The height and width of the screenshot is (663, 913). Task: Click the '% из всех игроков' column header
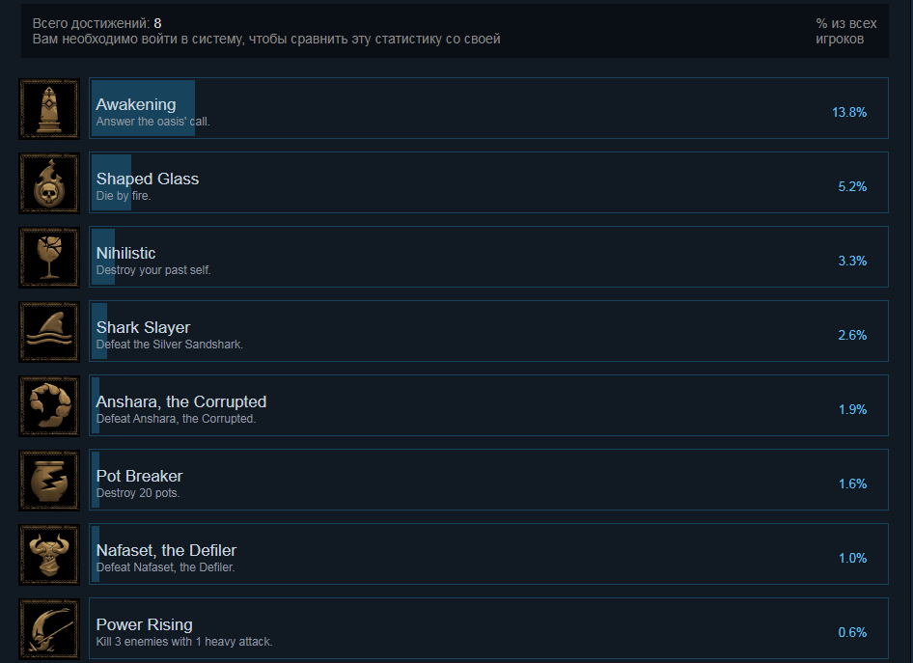click(x=845, y=32)
